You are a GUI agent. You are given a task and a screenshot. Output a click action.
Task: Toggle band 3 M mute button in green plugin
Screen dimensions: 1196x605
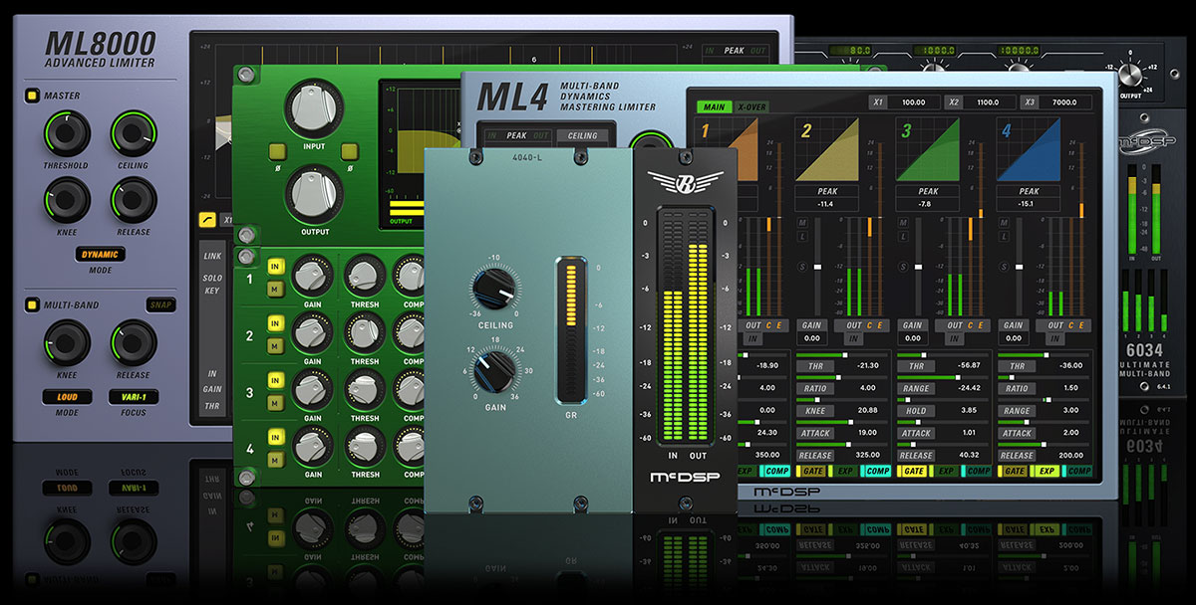coord(274,402)
